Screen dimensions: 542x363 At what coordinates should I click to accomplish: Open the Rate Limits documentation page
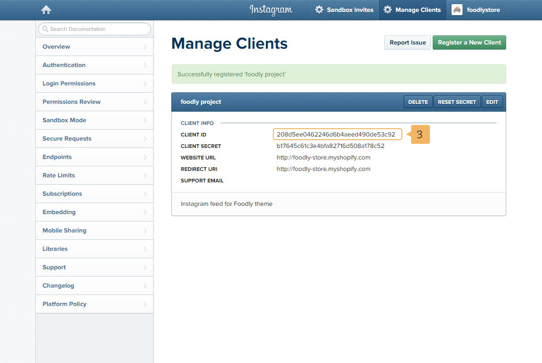[59, 176]
